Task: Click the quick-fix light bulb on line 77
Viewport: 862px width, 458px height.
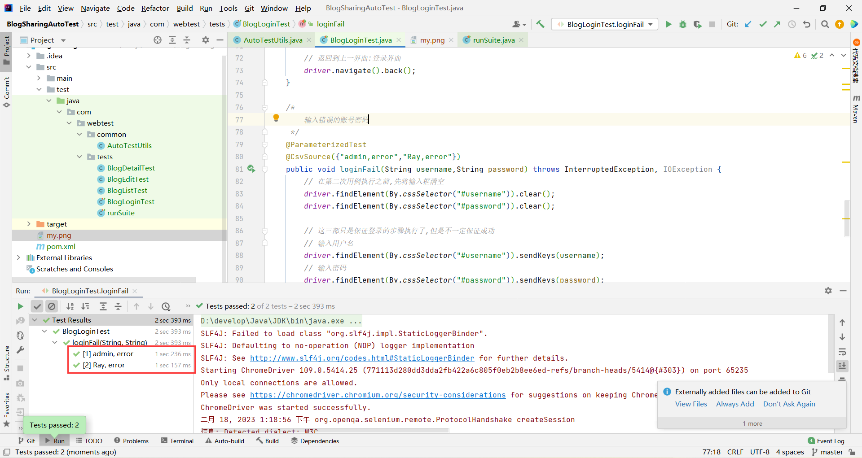Action: click(276, 118)
